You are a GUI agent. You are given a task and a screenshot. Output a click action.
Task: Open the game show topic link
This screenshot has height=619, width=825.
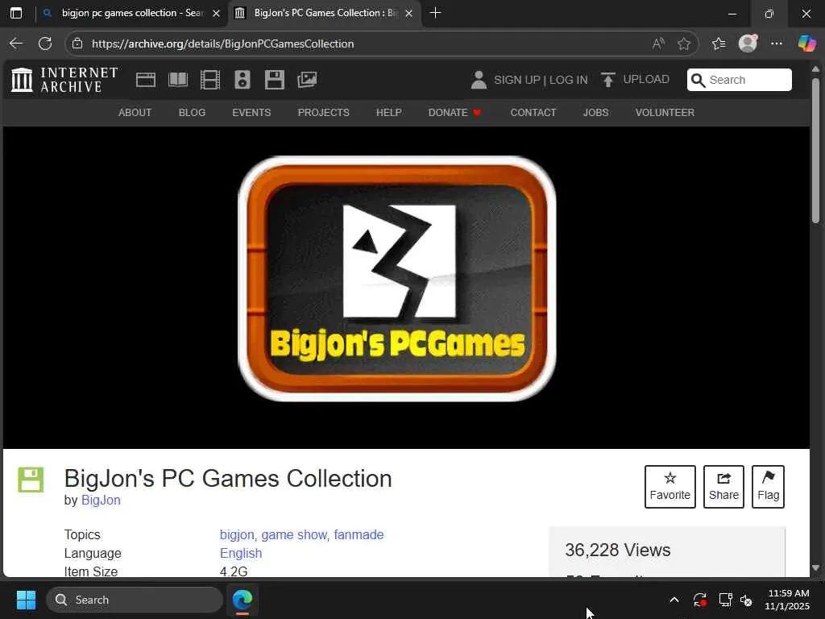pos(294,535)
